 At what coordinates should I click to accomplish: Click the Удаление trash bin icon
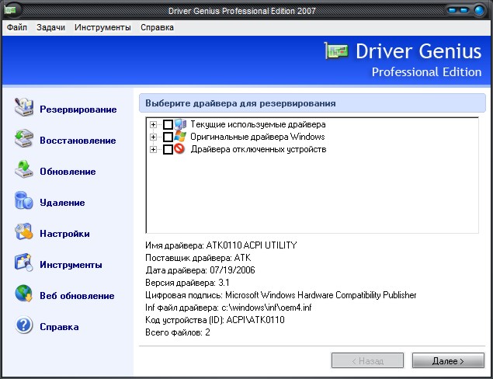[24, 200]
